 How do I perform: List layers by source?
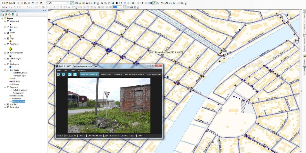(6, 14)
